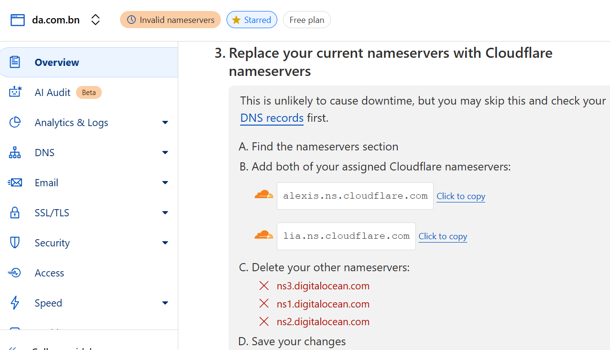Select the lia.ns.cloudflare.com nameserver field
Screen dimensions: 610x350
point(346,236)
